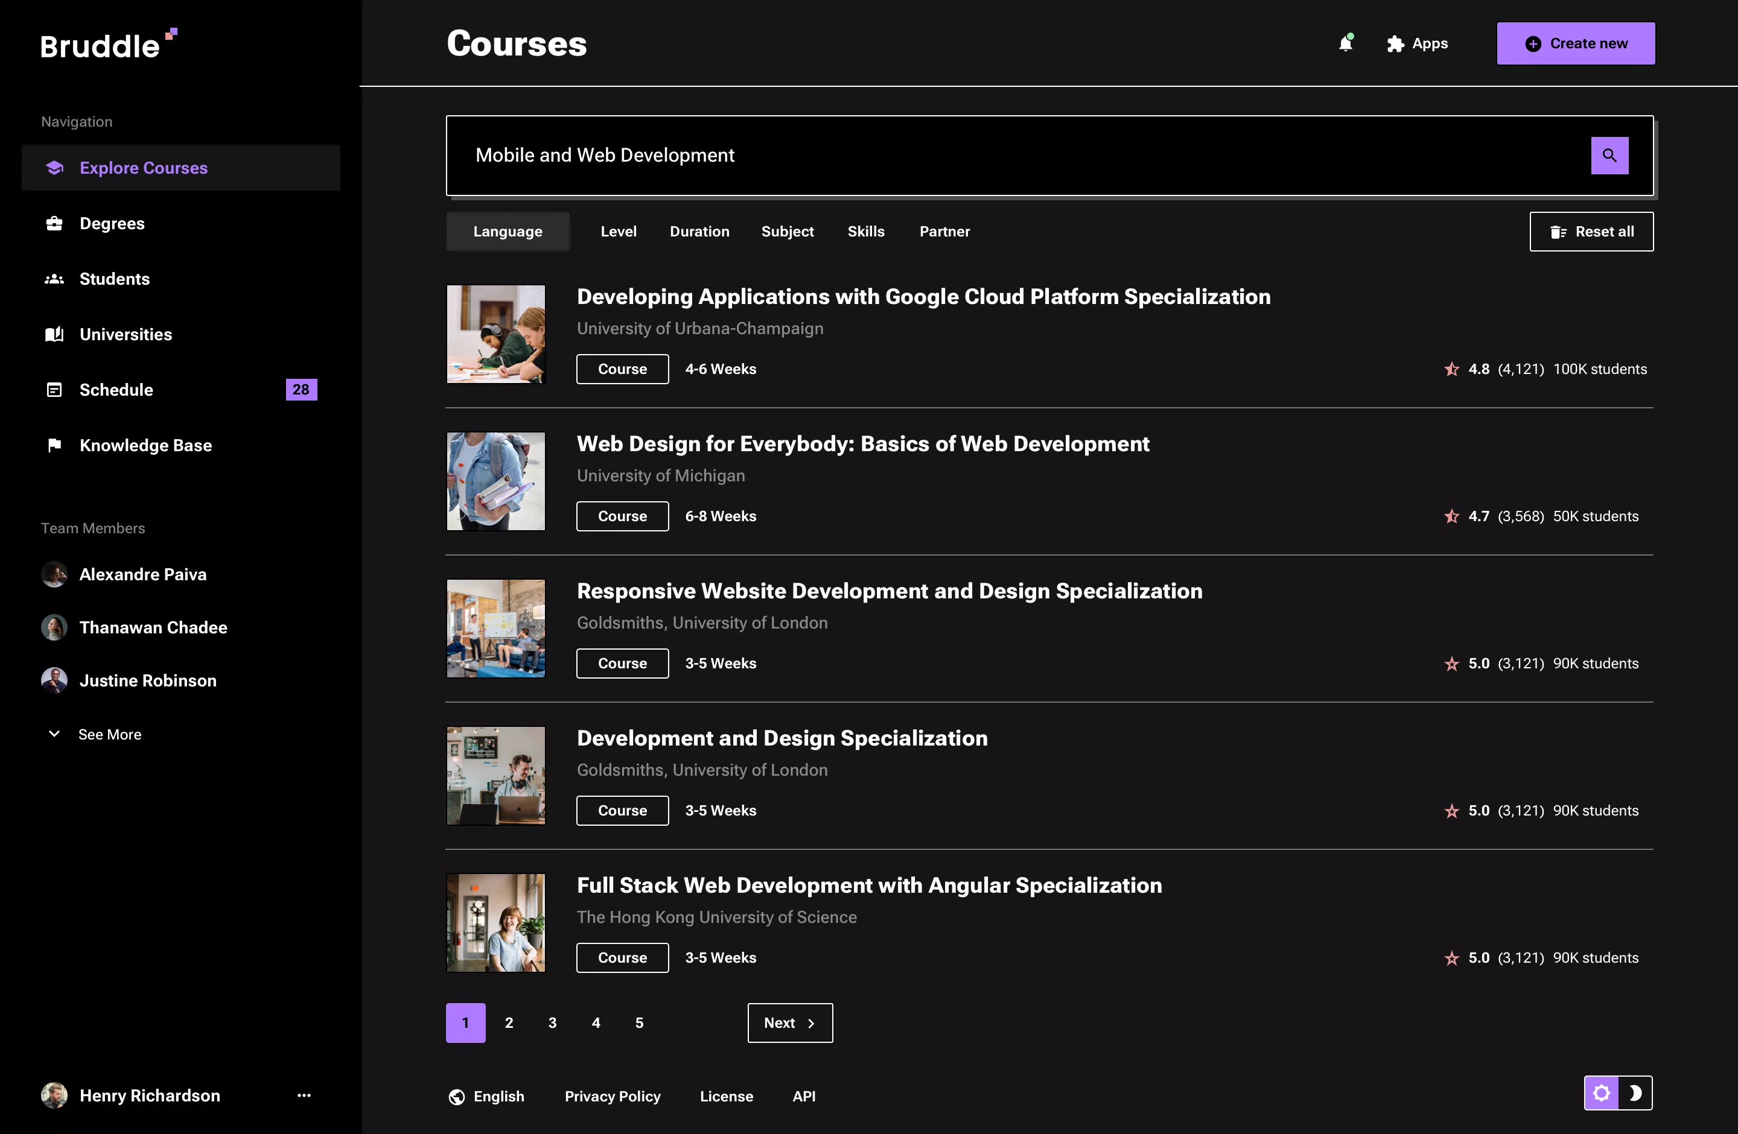Open the Duration filter dropdown
The height and width of the screenshot is (1134, 1738).
click(x=699, y=232)
